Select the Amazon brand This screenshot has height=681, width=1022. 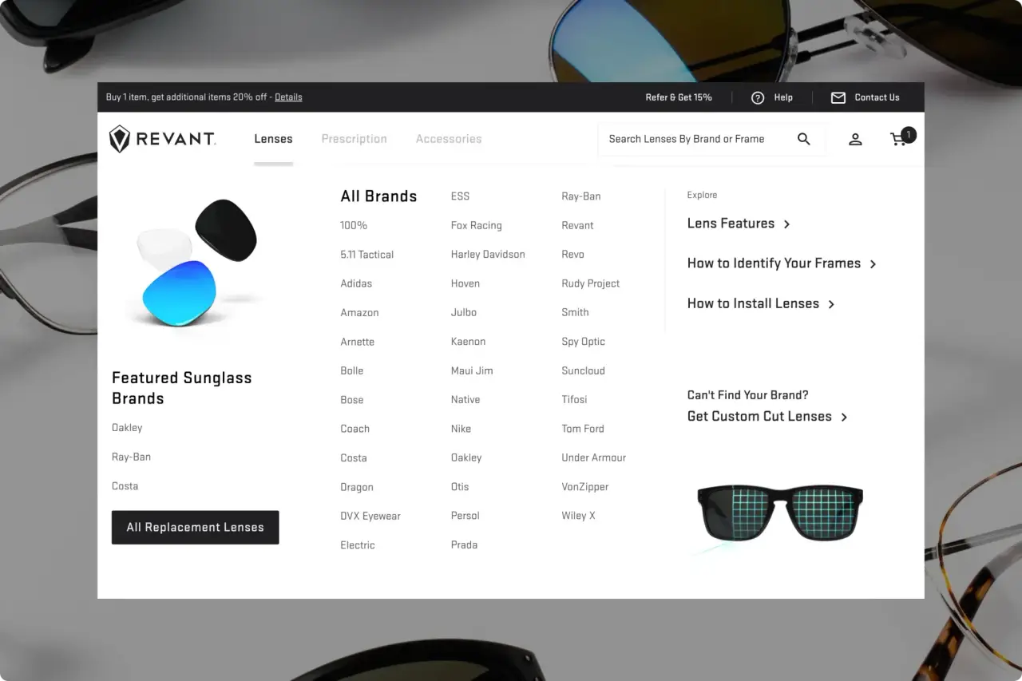coord(359,313)
